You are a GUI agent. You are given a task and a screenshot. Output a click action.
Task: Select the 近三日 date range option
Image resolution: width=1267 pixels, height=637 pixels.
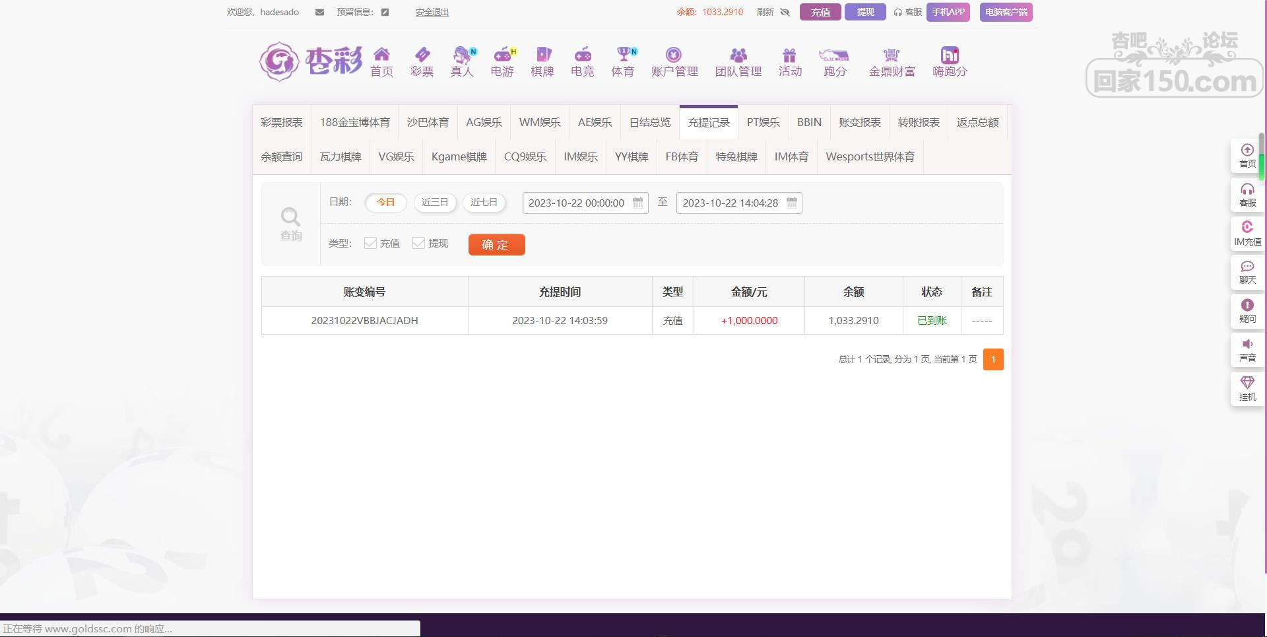coord(435,202)
